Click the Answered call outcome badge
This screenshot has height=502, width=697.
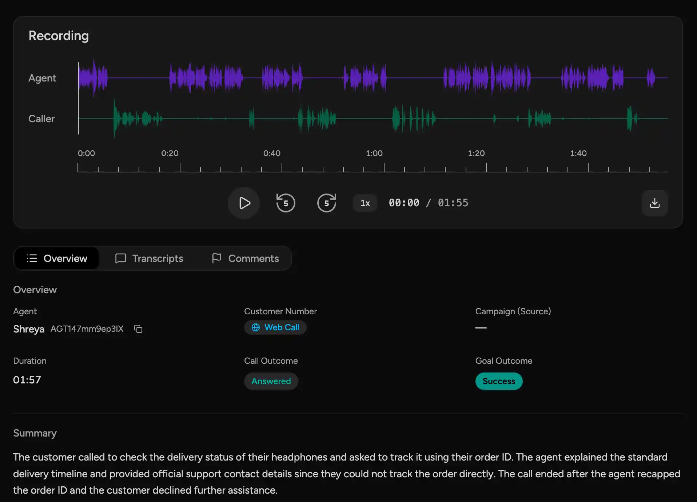(271, 381)
